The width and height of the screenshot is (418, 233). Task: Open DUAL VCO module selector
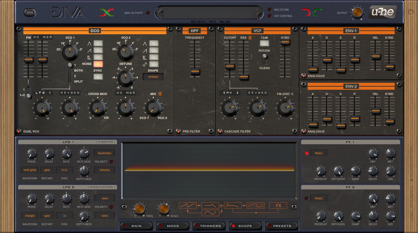[19, 131]
